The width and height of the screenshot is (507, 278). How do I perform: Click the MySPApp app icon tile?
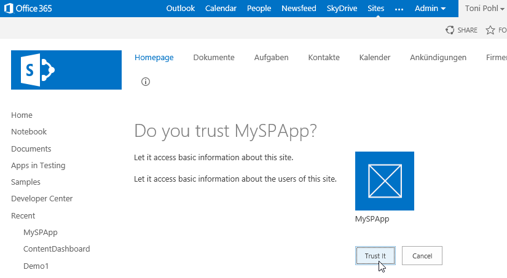(385, 181)
